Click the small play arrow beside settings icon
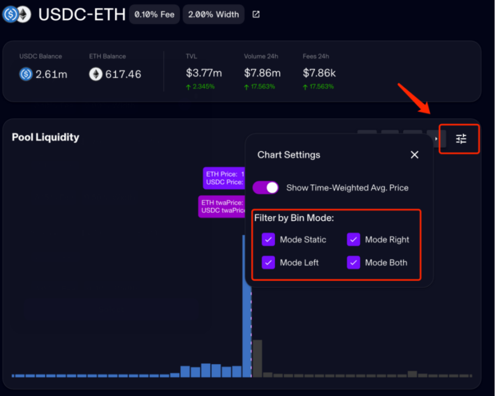This screenshot has height=396, width=495. point(436,138)
